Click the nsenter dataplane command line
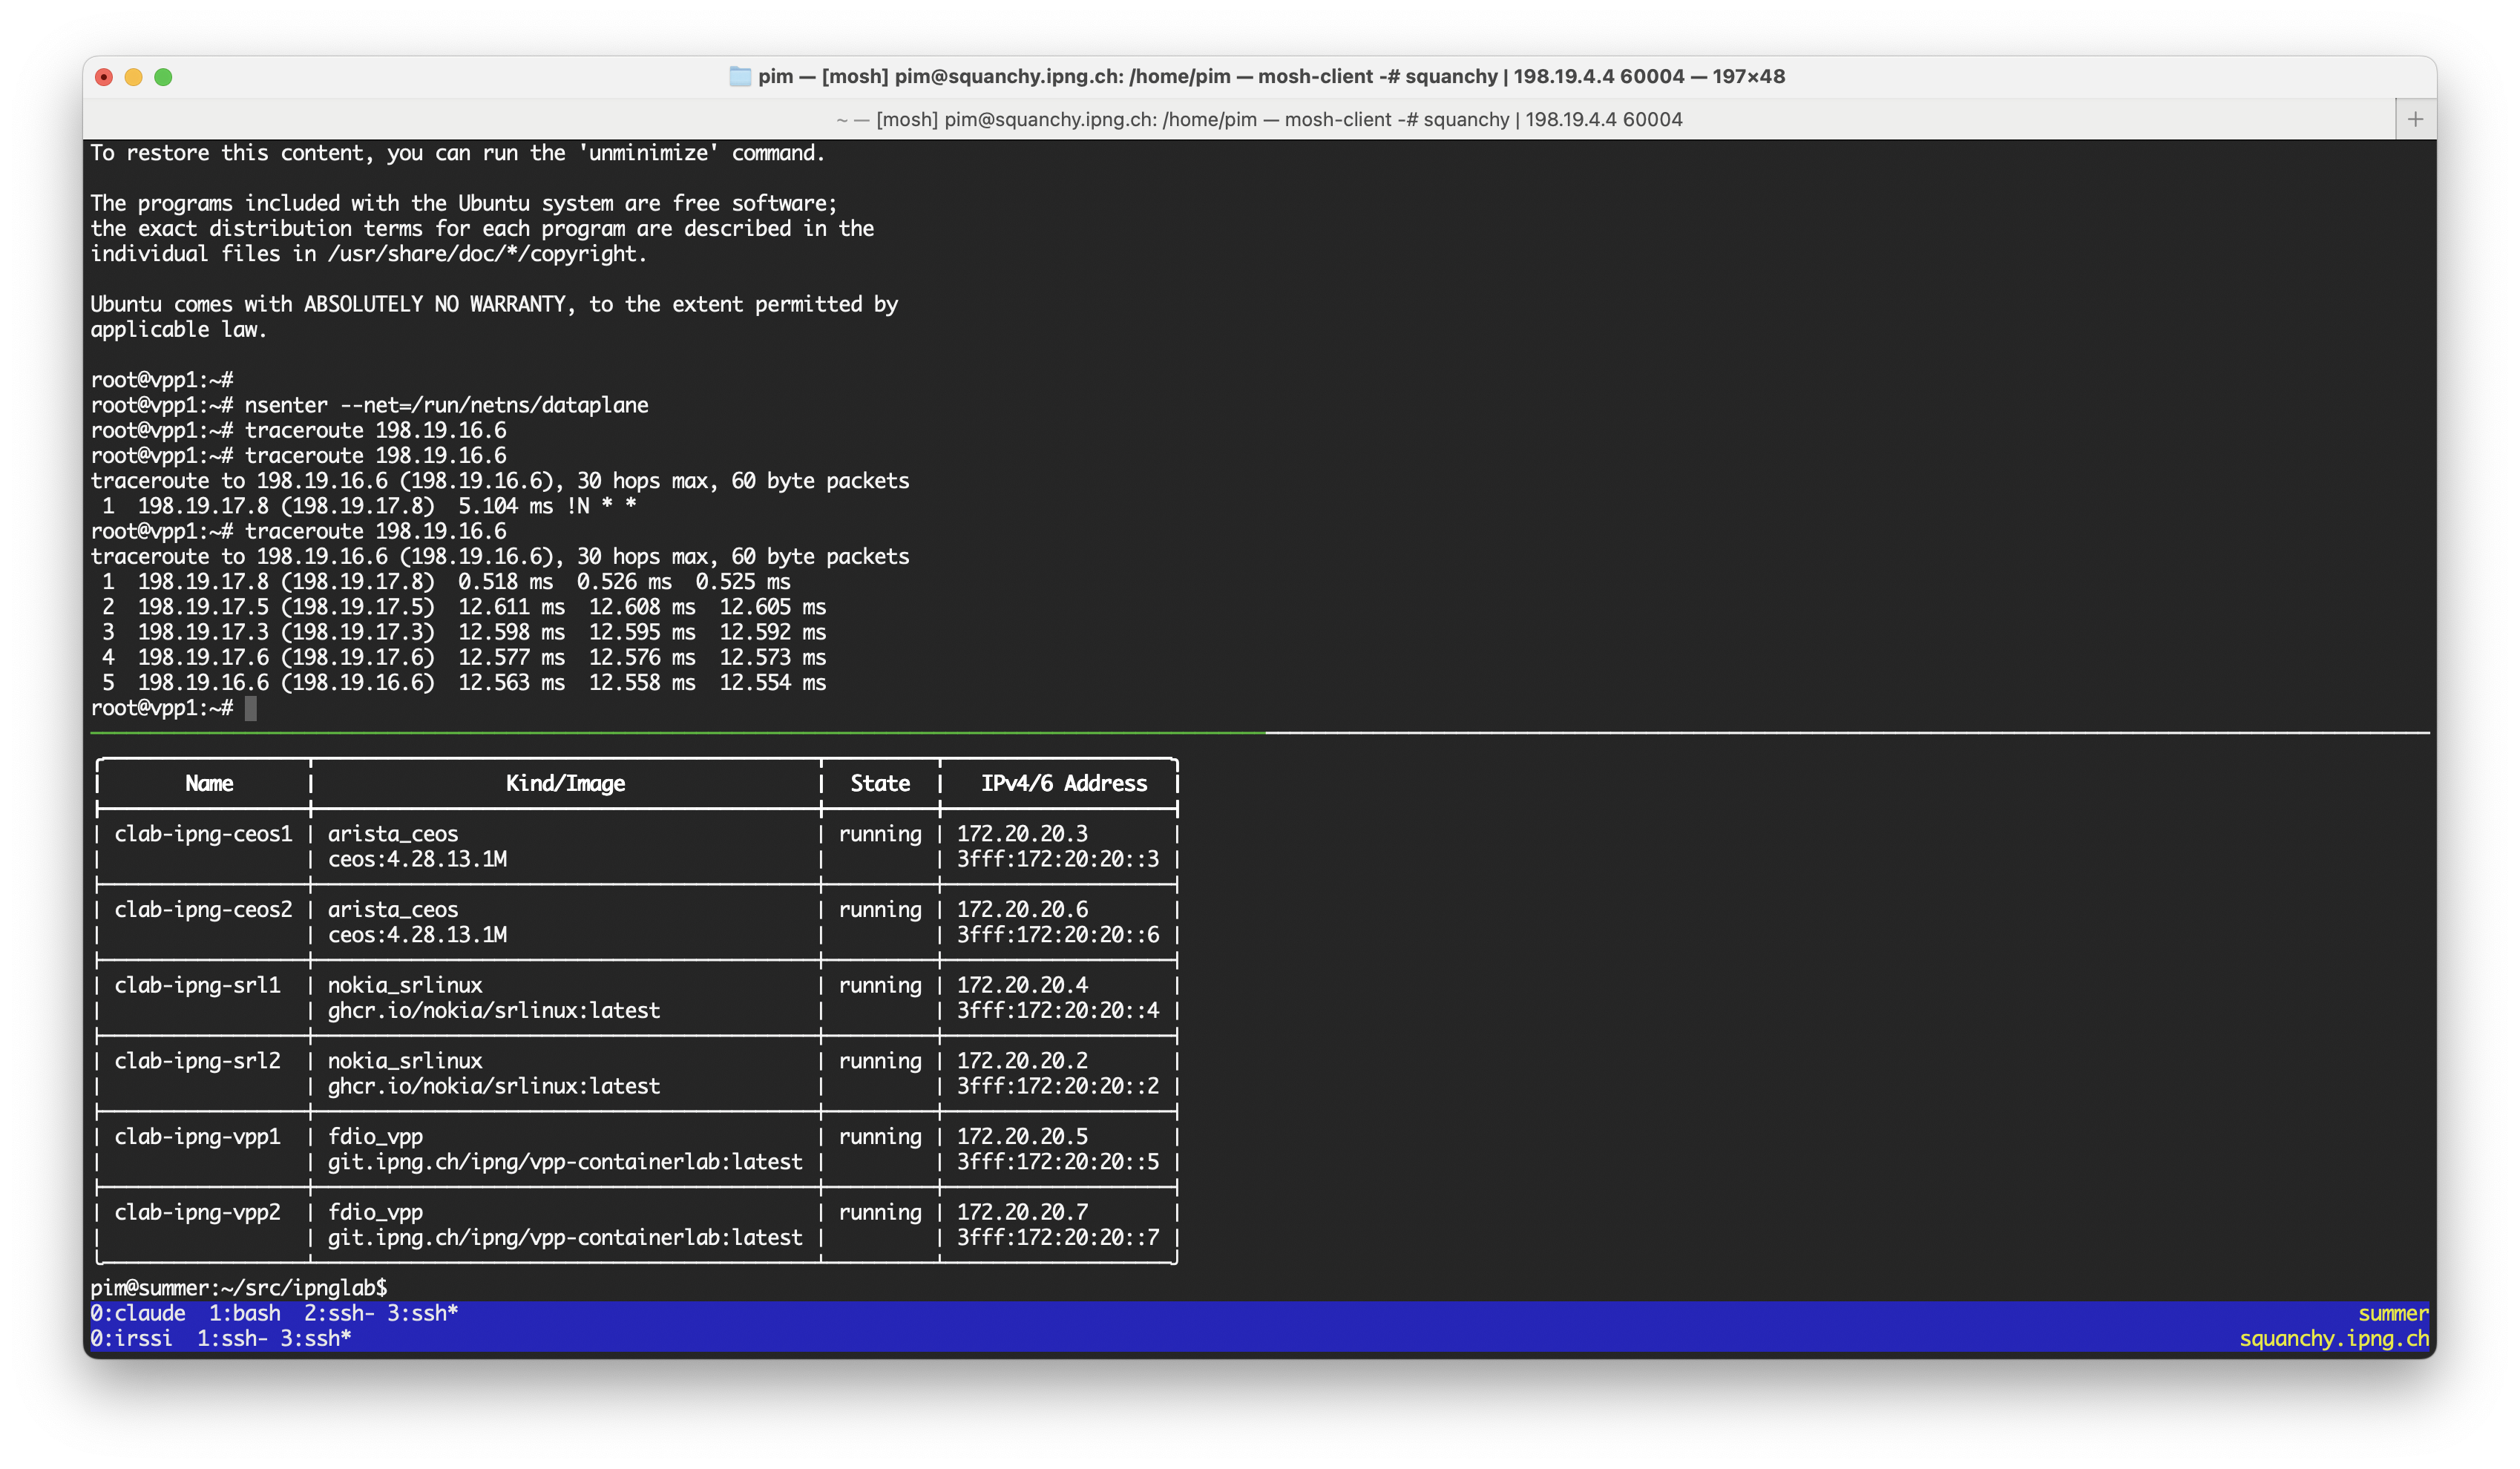2520x1469 pixels. [446, 405]
